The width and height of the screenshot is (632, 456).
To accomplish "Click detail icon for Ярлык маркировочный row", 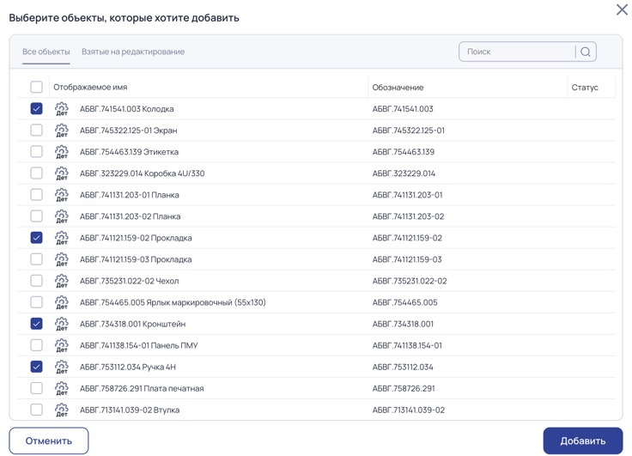I will pyautogui.click(x=62, y=302).
